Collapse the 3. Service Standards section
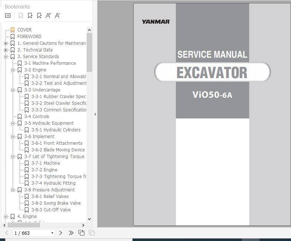 point(6,57)
